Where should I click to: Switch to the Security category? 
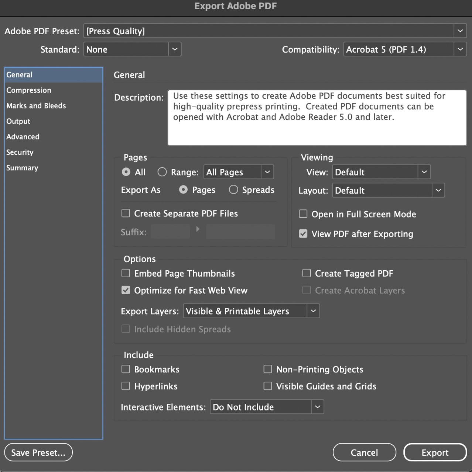54,152
